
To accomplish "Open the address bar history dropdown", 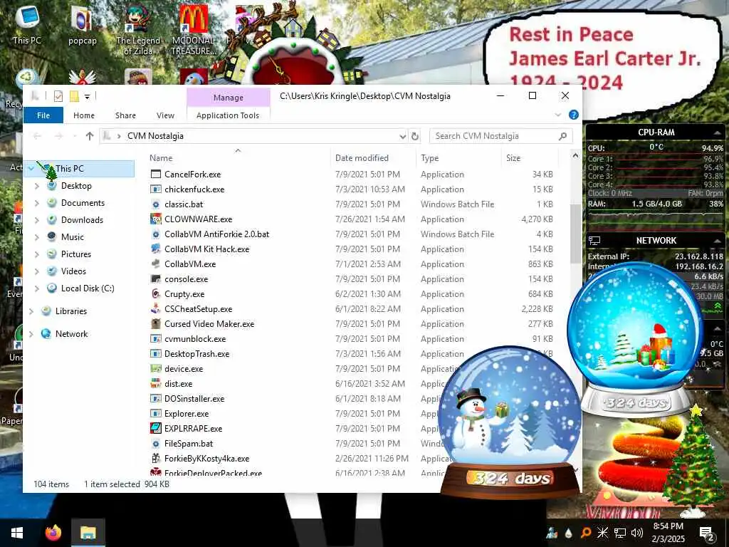I will pos(402,136).
